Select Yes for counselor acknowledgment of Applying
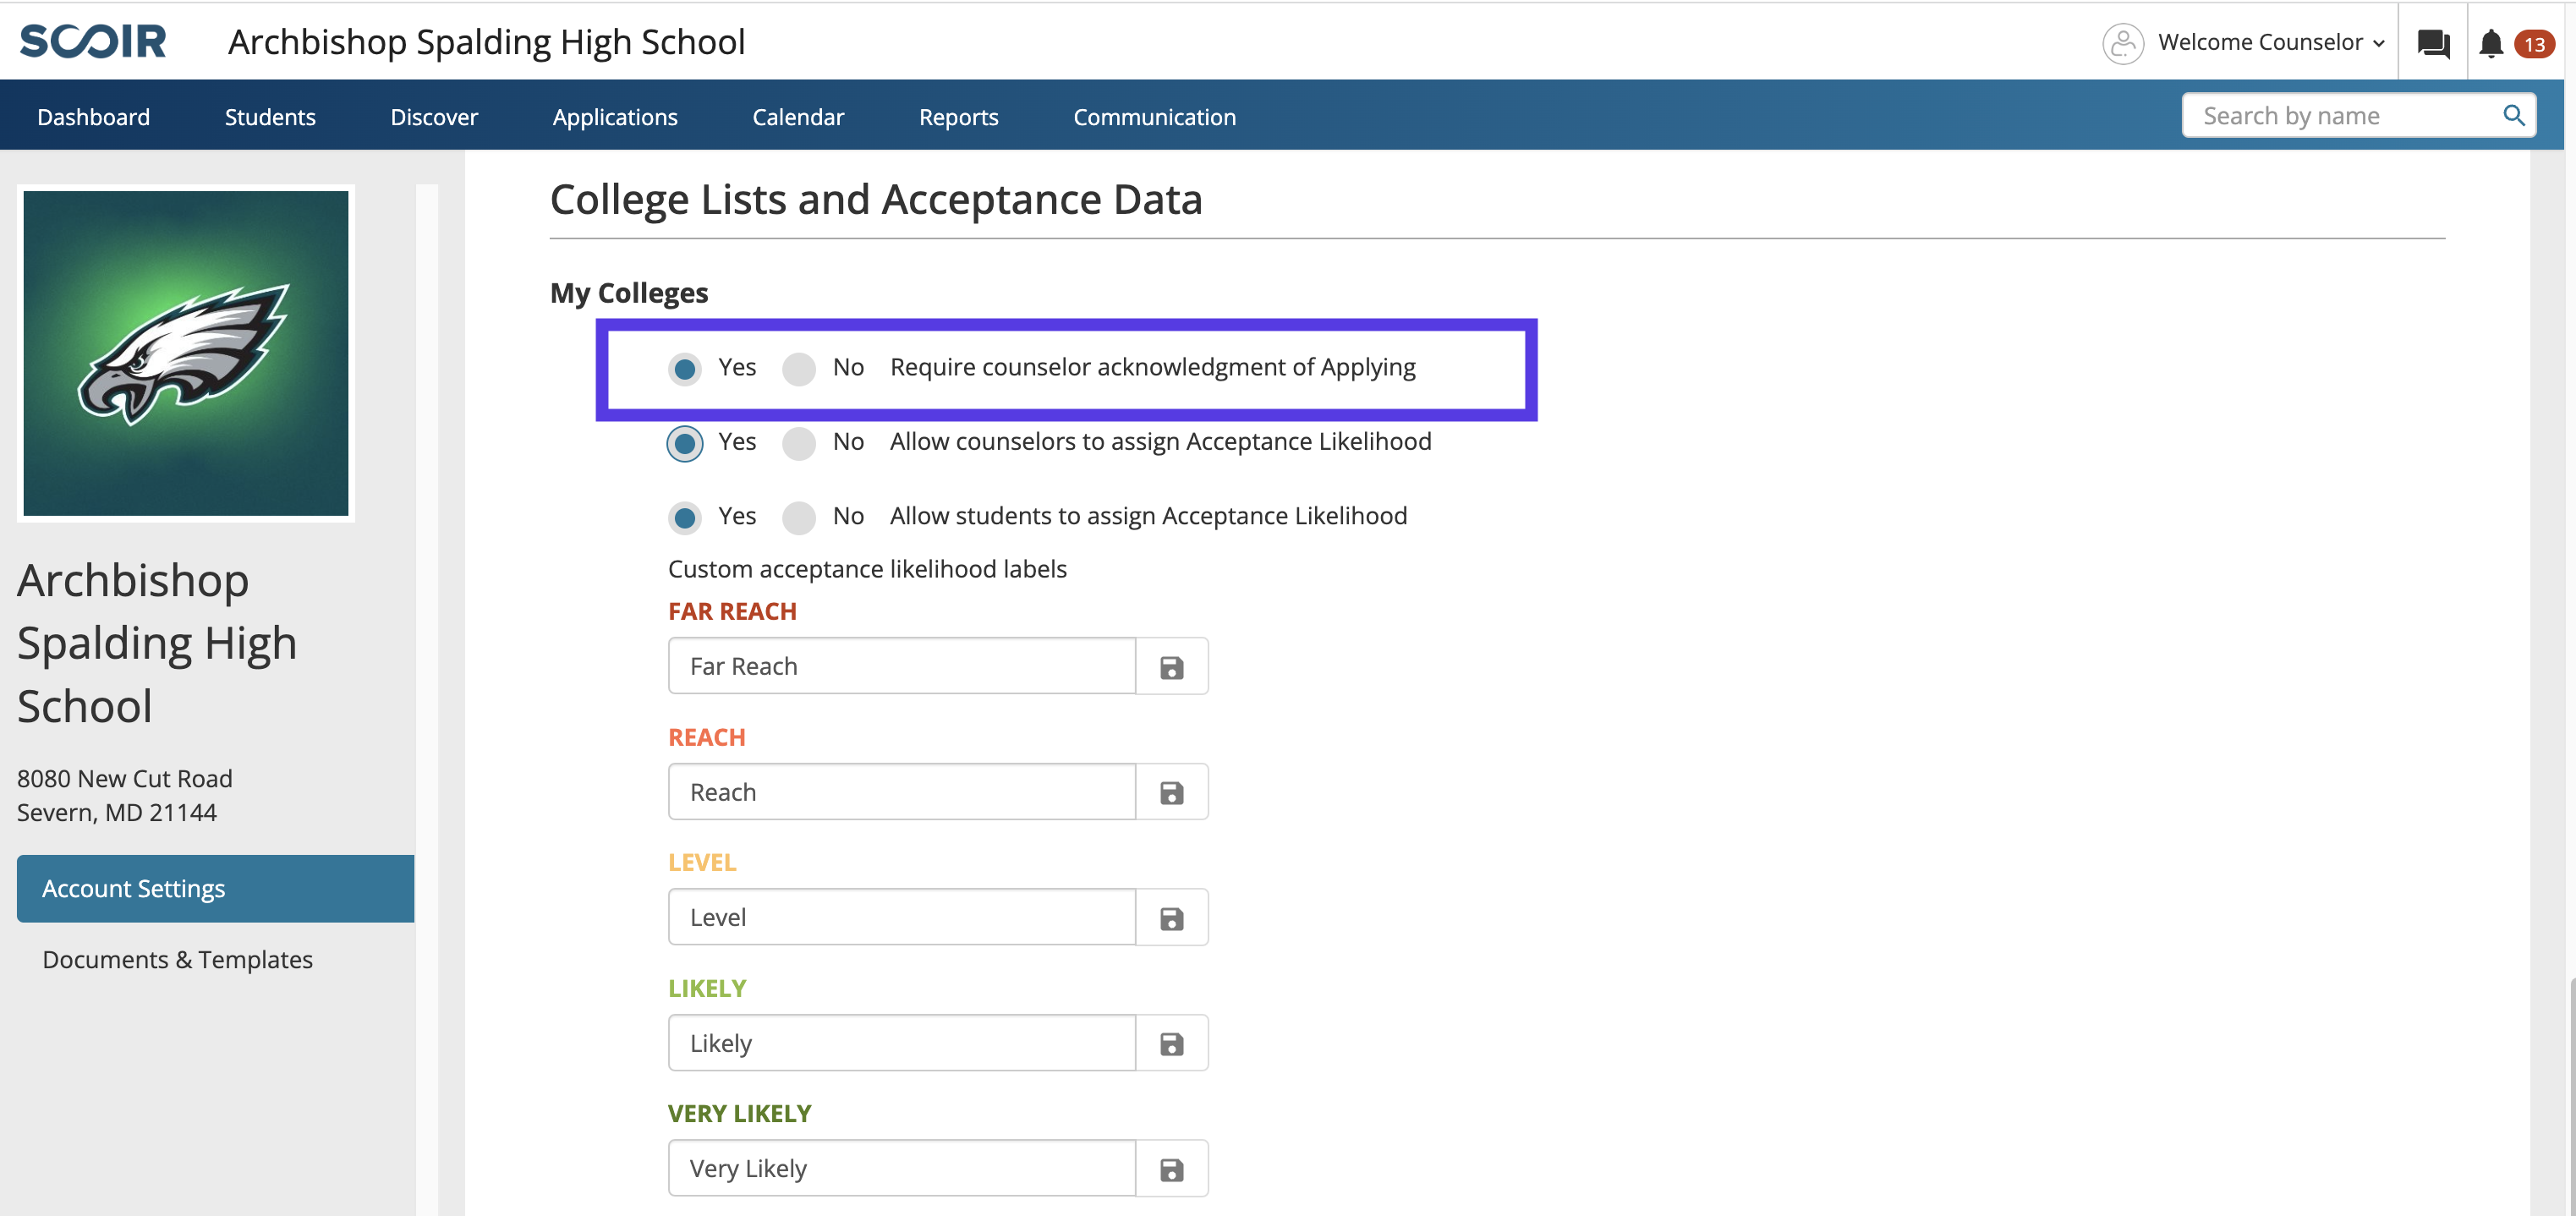 pyautogui.click(x=685, y=369)
